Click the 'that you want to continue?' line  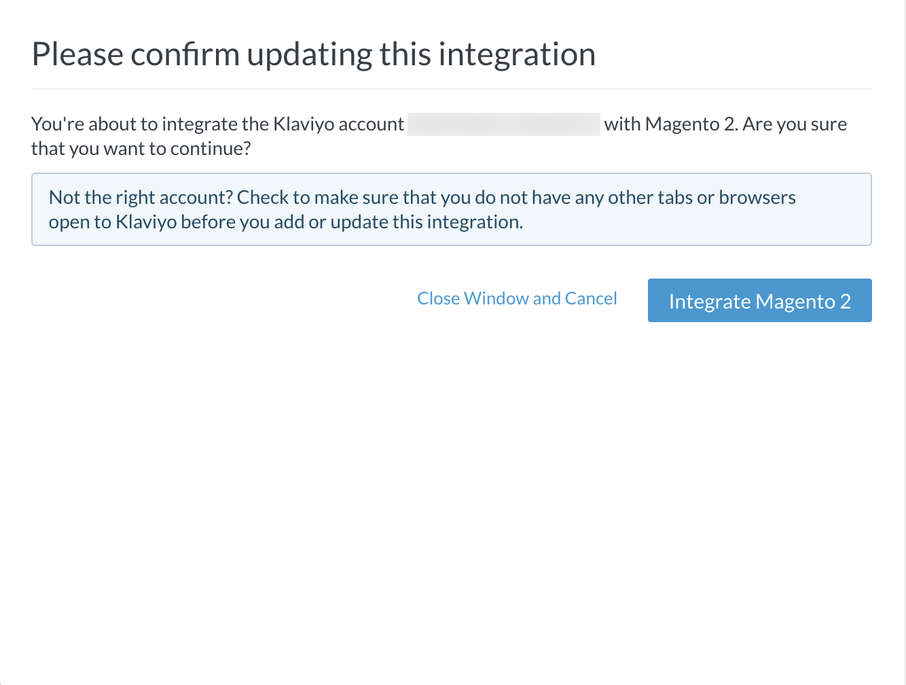pyautogui.click(x=141, y=149)
